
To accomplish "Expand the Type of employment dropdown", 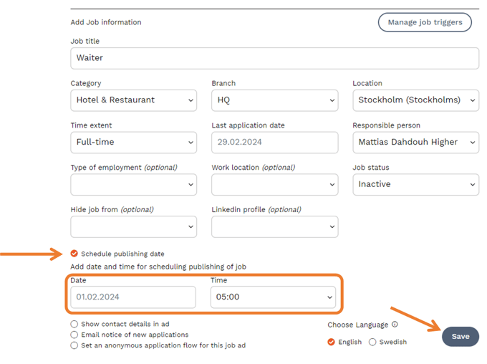I will click(133, 184).
